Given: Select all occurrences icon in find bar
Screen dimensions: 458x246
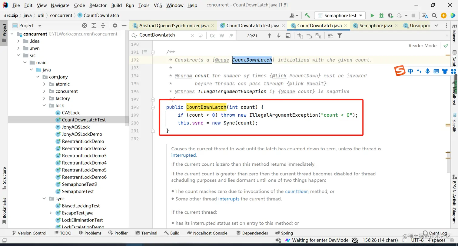Looking at the screenshot, I should [318, 36].
